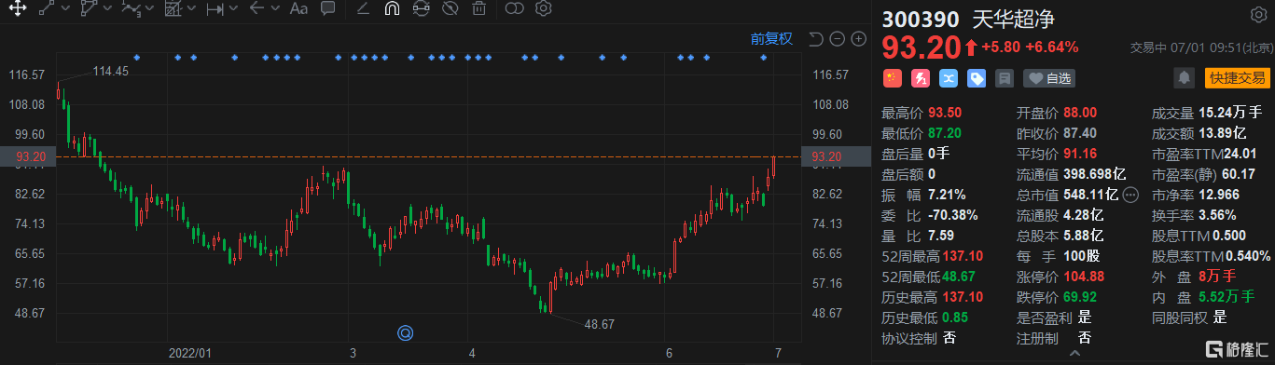The height and width of the screenshot is (365, 1275).
Task: Set price alert with bell icon
Action: click(x=1184, y=77)
